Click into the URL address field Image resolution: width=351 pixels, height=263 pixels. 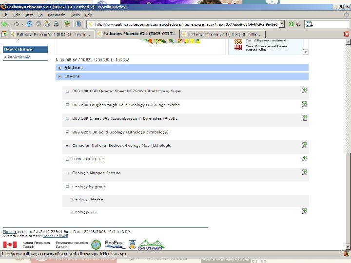tap(186, 24)
